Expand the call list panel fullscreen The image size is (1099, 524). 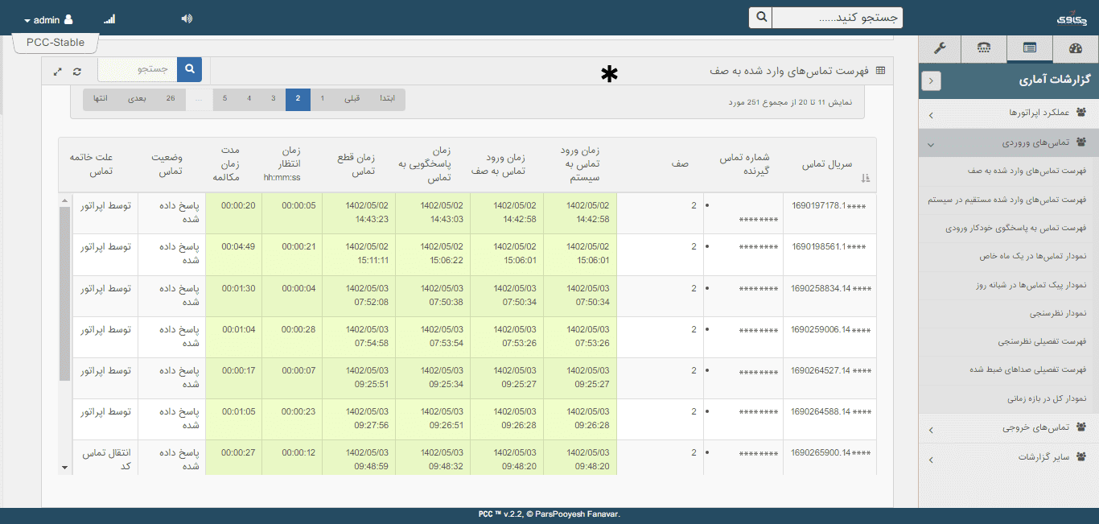coord(58,71)
